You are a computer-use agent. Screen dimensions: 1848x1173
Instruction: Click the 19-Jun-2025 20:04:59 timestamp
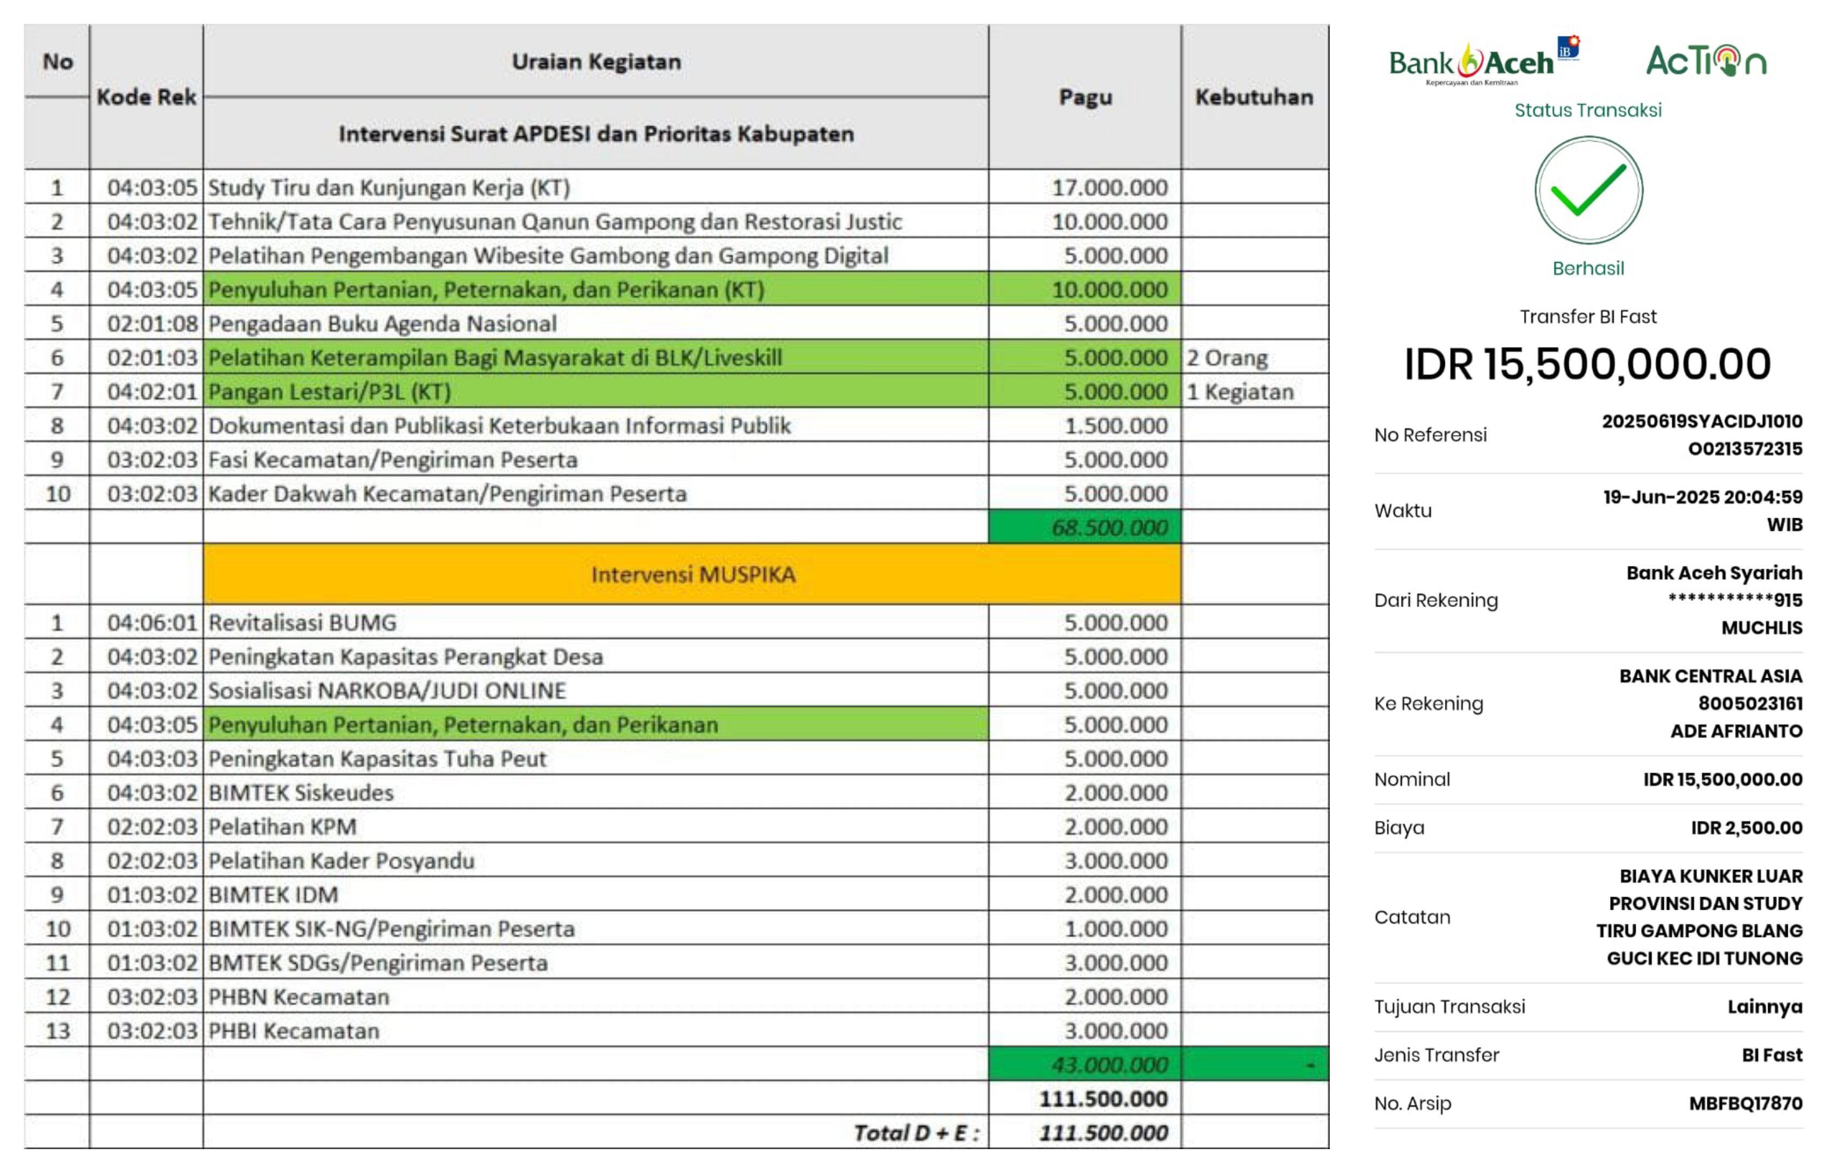click(1702, 497)
